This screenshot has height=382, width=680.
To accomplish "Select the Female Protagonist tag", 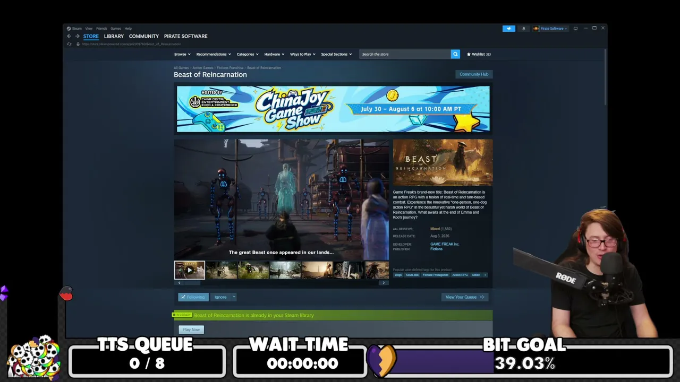I will [x=436, y=275].
